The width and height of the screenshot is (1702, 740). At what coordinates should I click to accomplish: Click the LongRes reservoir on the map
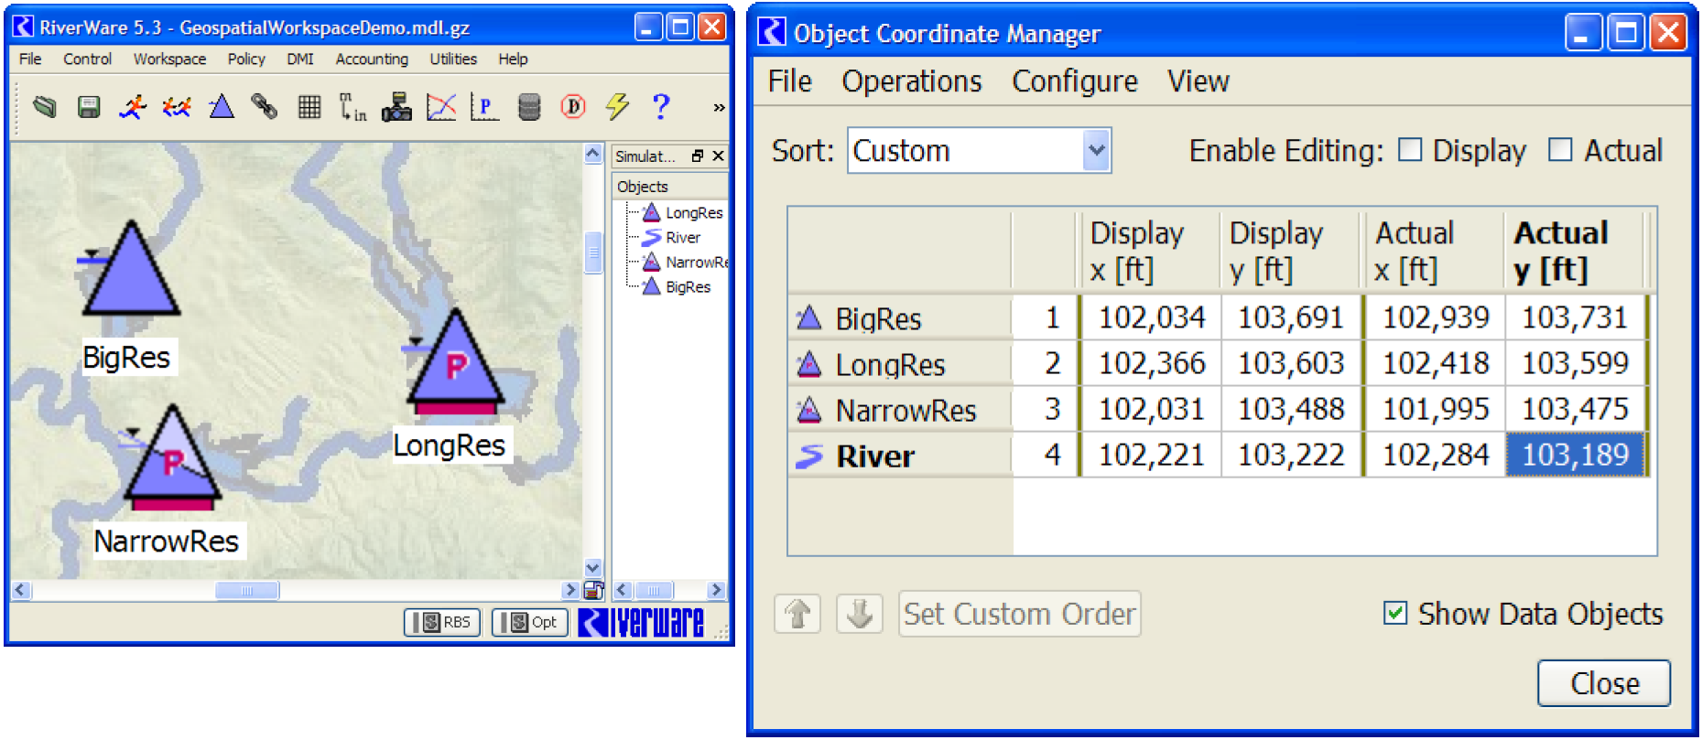[455, 365]
